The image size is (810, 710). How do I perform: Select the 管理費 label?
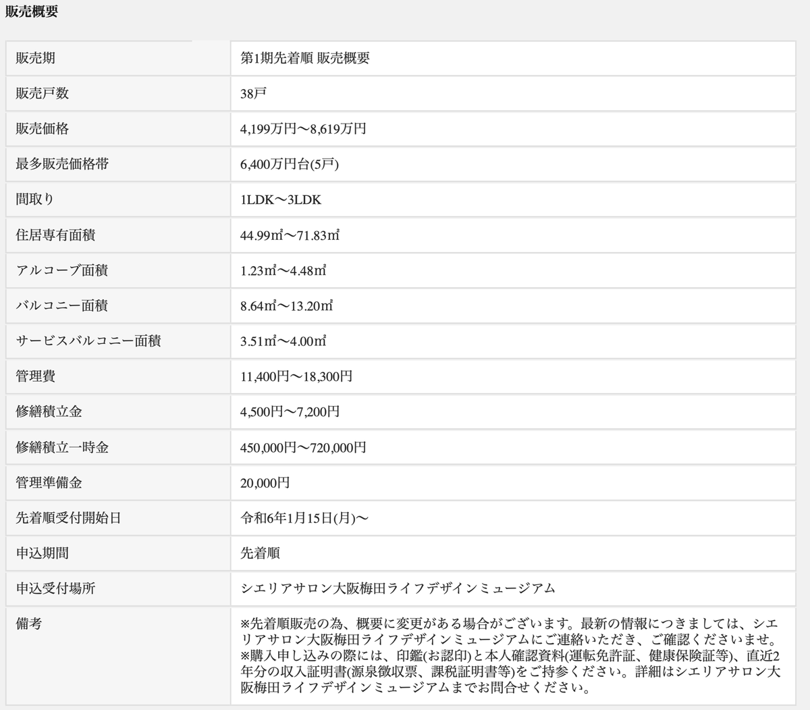click(x=35, y=376)
